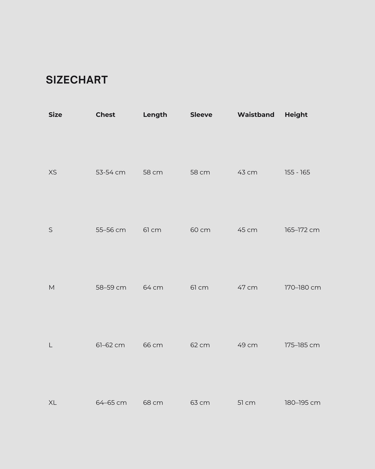Click the M size row label
Image resolution: width=375 pixels, height=469 pixels.
click(x=51, y=288)
